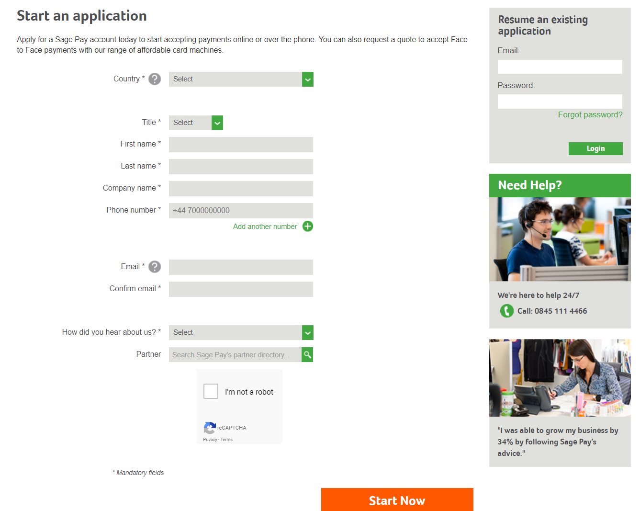640x511 pixels.
Task: Click the green phone icon beside Call number
Action: tap(507, 311)
